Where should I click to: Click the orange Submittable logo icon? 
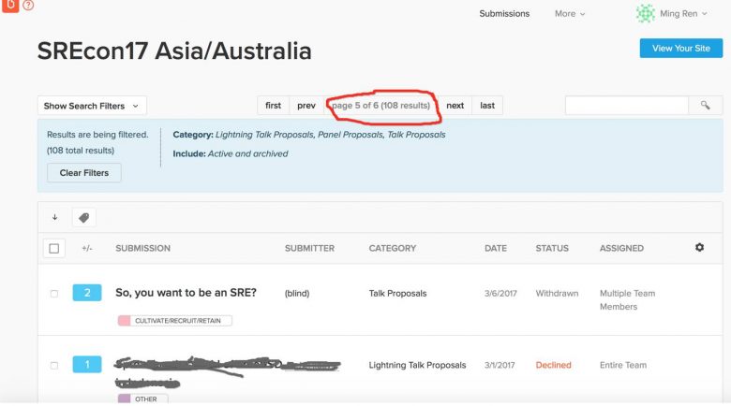[9, 5]
